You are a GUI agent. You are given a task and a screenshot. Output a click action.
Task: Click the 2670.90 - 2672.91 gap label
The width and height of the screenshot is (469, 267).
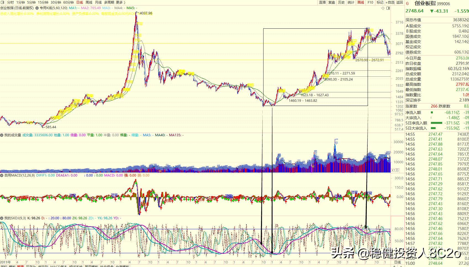[370, 60]
